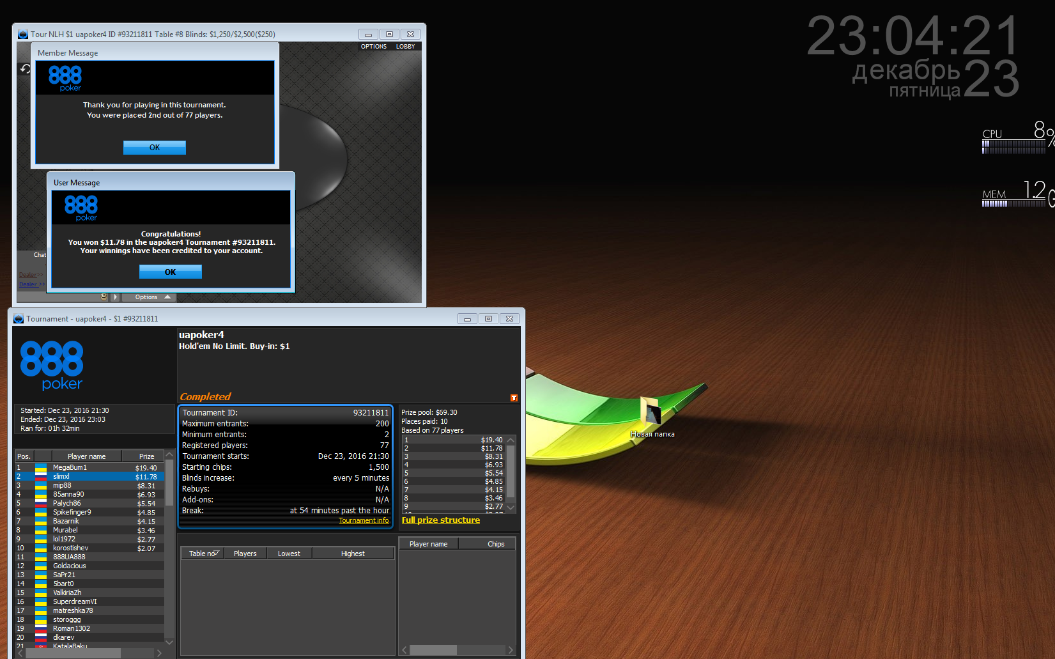The height and width of the screenshot is (659, 1055).
Task: Select player ValkiriaZh row
Action: (89, 593)
